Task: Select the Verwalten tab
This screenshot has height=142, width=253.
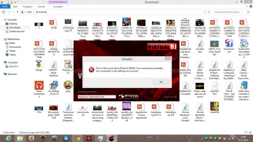Action: [x=58, y=7]
